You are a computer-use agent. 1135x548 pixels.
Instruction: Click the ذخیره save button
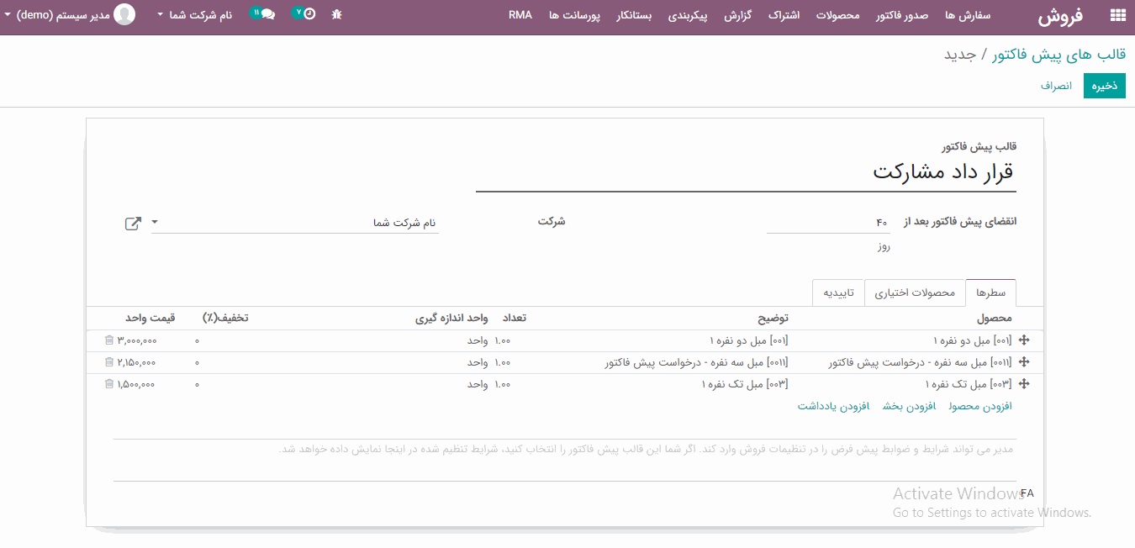(1104, 86)
